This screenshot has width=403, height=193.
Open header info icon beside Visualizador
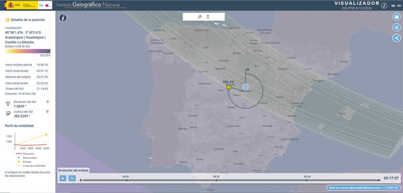point(384,6)
